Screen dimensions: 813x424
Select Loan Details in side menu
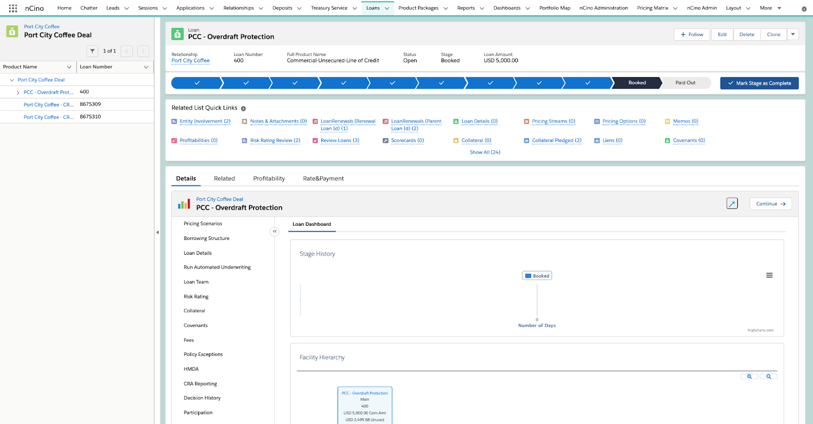(x=198, y=253)
